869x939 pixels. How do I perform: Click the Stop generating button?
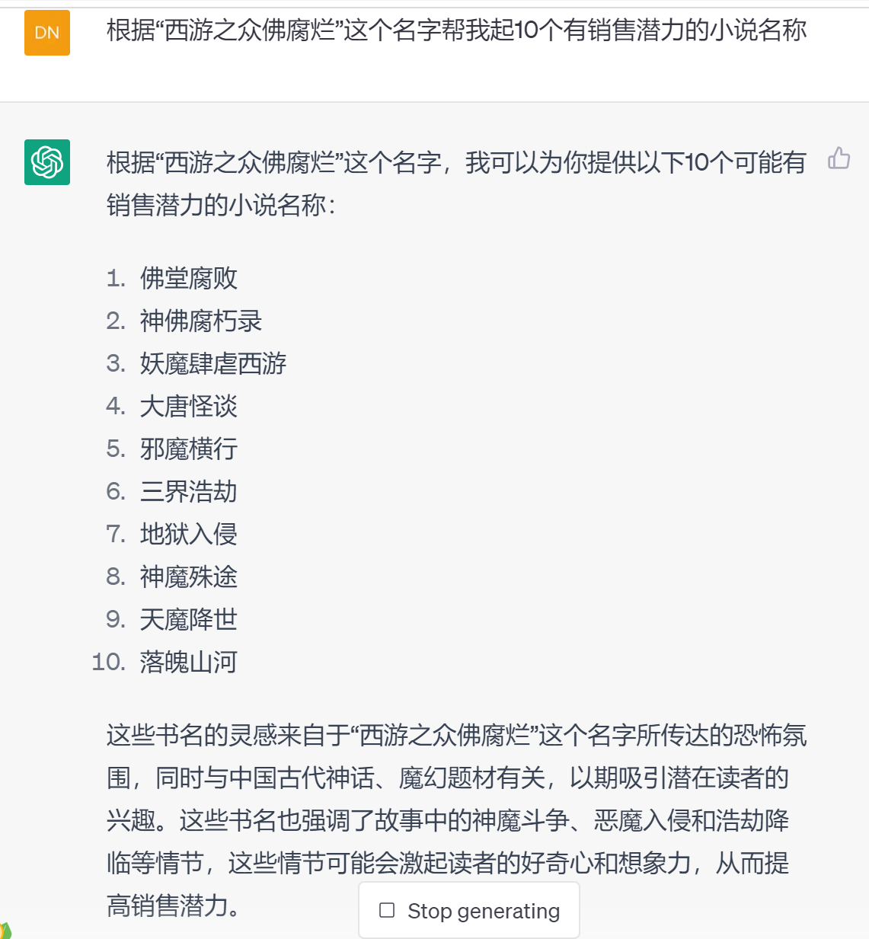point(469,910)
